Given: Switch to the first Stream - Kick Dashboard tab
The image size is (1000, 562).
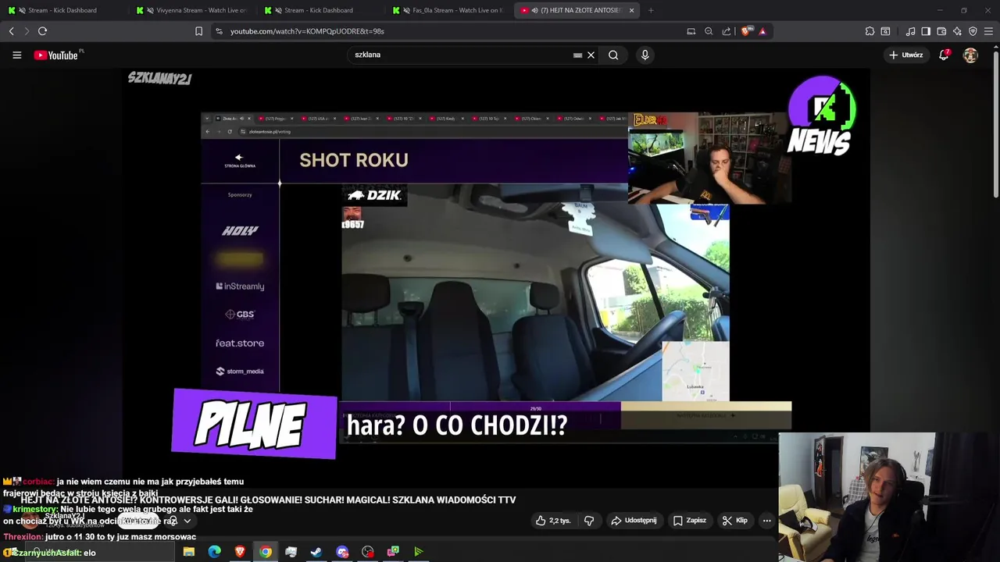Looking at the screenshot, I should coord(62,10).
